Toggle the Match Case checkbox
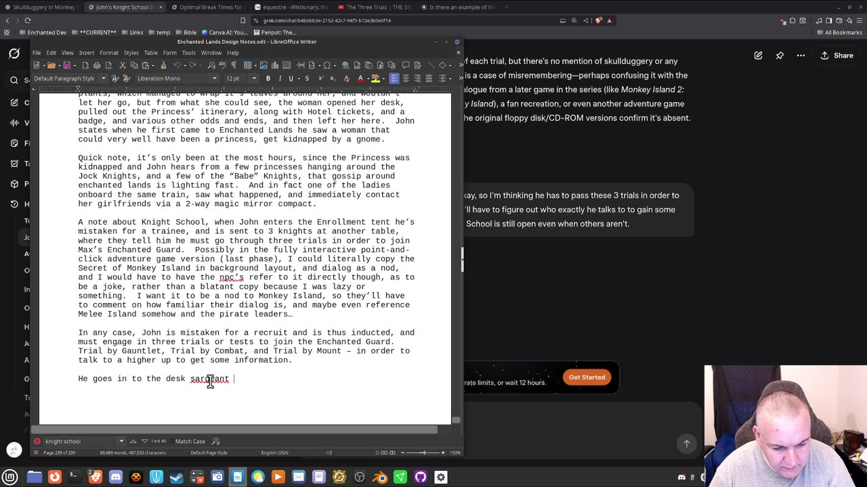 click(190, 441)
